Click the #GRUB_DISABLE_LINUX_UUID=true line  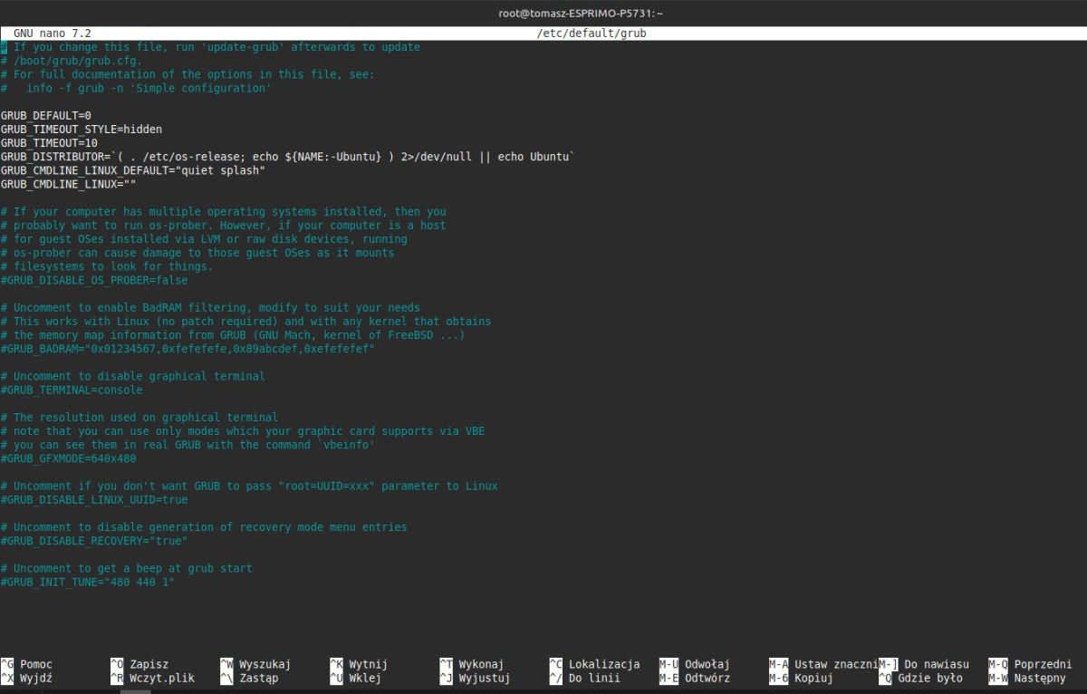point(94,499)
